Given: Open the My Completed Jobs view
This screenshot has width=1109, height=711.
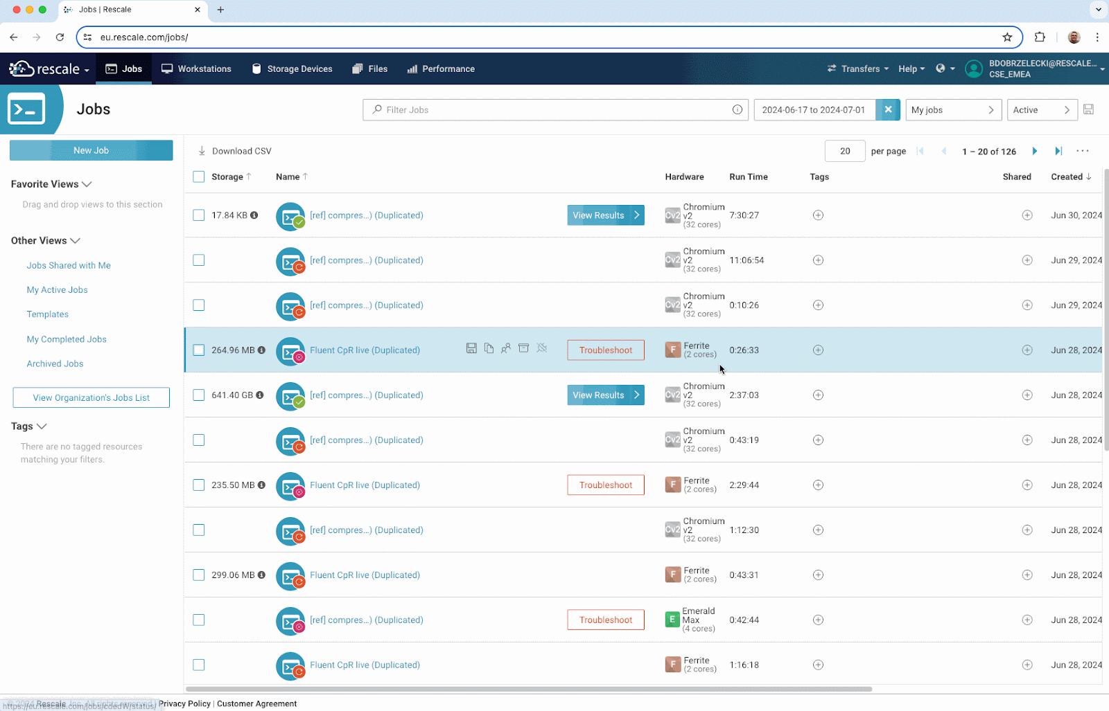Looking at the screenshot, I should [x=67, y=339].
